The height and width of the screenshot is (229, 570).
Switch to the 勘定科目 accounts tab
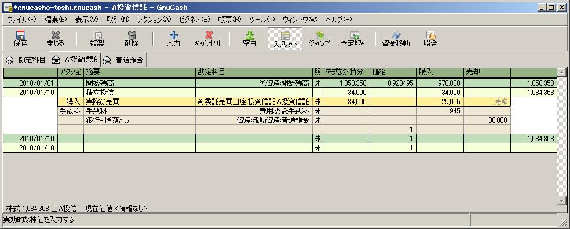click(x=25, y=60)
